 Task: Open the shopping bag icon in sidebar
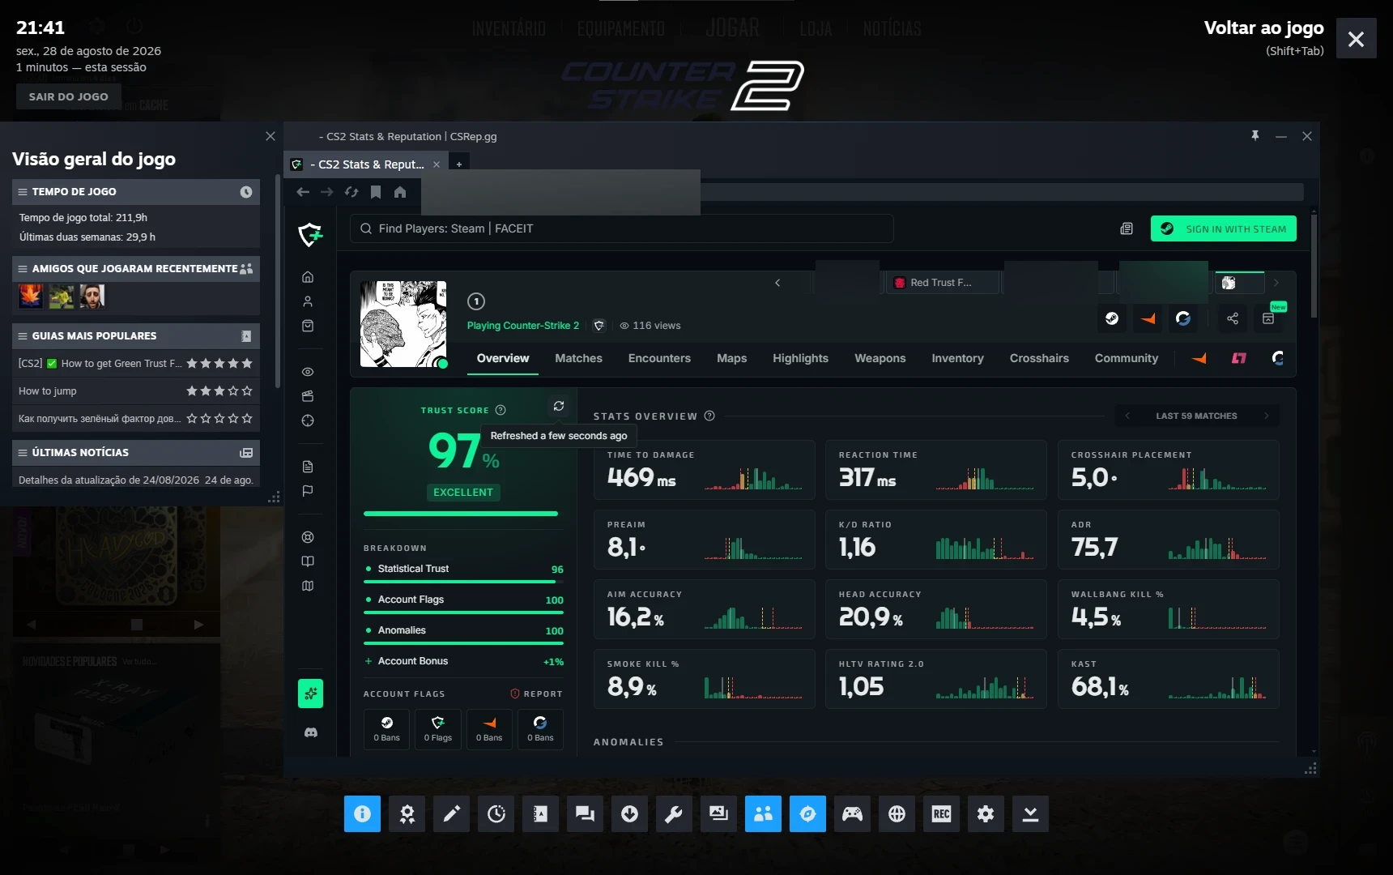click(308, 326)
